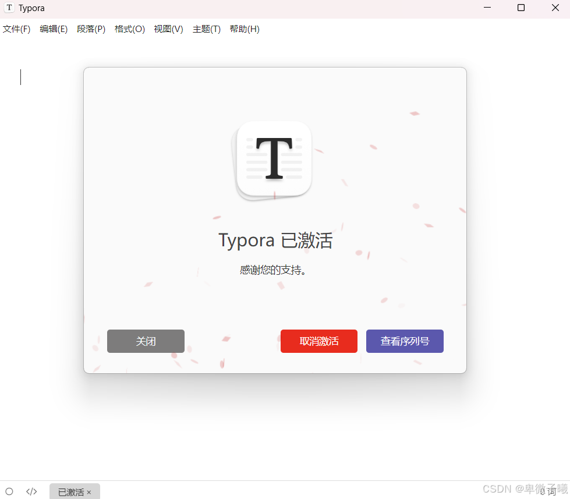Open the 主题(T) menu
Screen dimensions: 570x499
pos(207,29)
